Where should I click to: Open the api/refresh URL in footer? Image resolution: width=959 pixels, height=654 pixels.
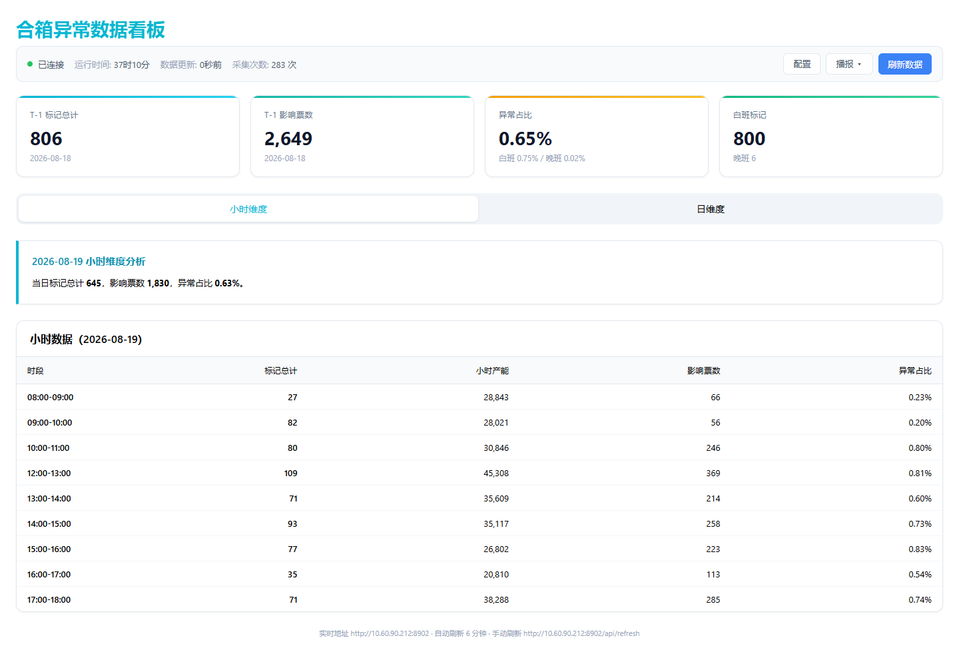pyautogui.click(x=581, y=633)
